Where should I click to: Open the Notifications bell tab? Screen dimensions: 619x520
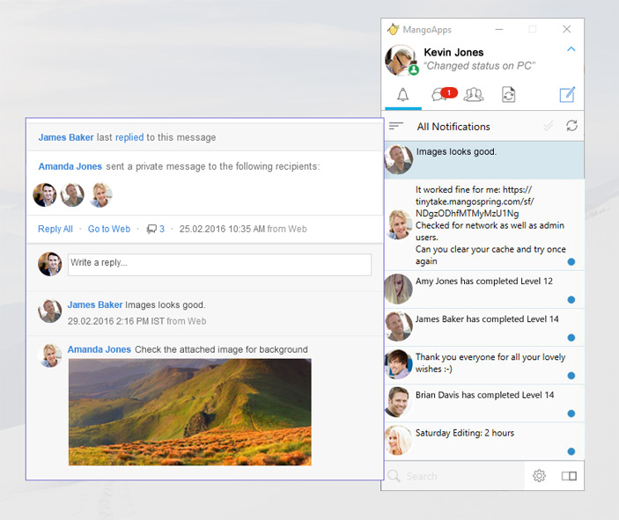(x=402, y=95)
